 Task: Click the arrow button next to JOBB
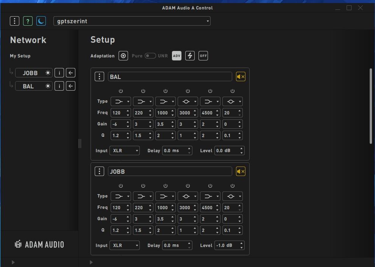[x=70, y=73]
